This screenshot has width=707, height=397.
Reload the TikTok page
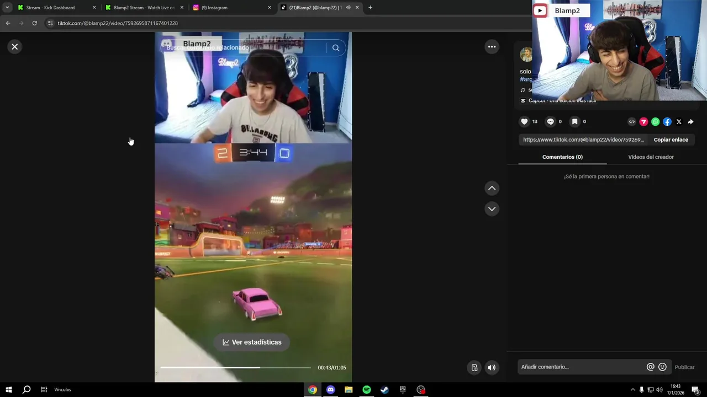click(x=34, y=23)
